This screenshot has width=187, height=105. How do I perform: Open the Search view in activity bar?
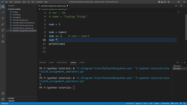[x=3, y=12]
